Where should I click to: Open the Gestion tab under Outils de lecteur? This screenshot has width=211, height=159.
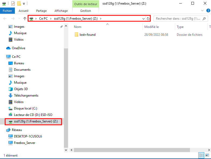click(x=86, y=11)
